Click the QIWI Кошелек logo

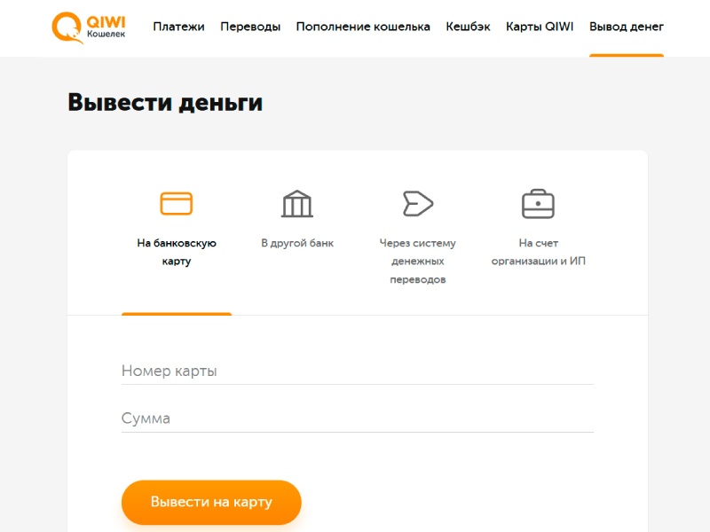click(x=89, y=27)
